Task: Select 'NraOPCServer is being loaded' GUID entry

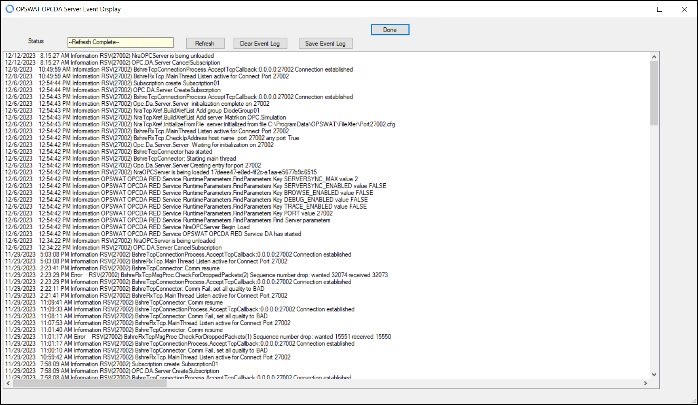Action: coord(161,172)
